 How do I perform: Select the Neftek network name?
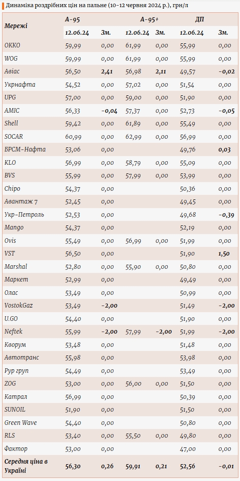click(x=13, y=332)
